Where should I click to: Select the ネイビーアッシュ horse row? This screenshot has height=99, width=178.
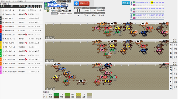coord(21,39)
